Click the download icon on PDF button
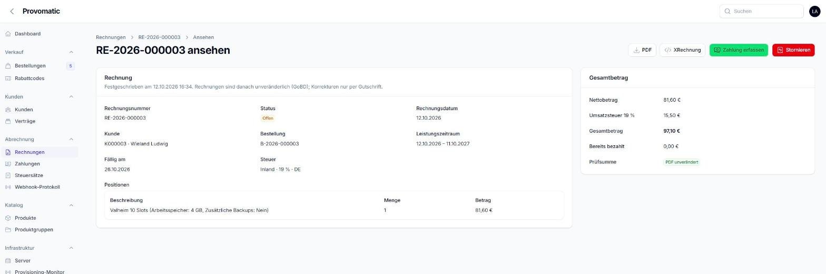This screenshot has height=274, width=826. (636, 50)
